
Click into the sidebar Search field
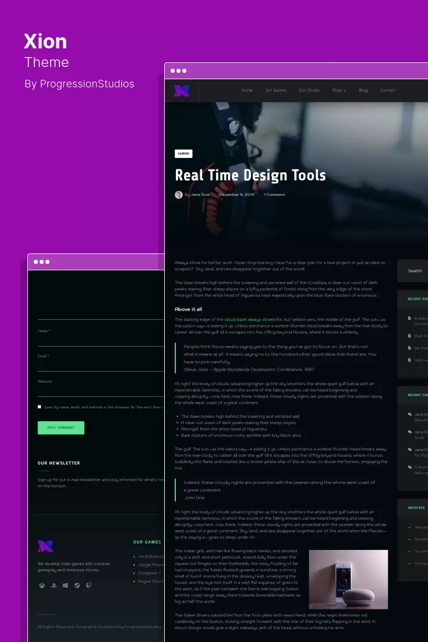[413, 271]
